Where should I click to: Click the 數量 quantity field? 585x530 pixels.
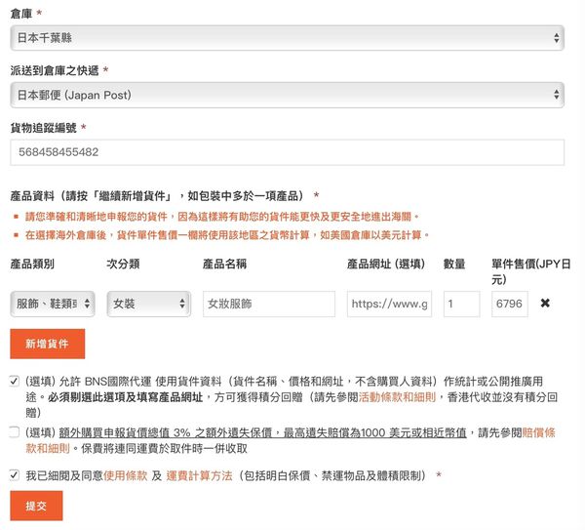pos(460,305)
